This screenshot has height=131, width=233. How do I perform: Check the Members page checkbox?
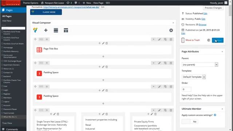click(2, 98)
